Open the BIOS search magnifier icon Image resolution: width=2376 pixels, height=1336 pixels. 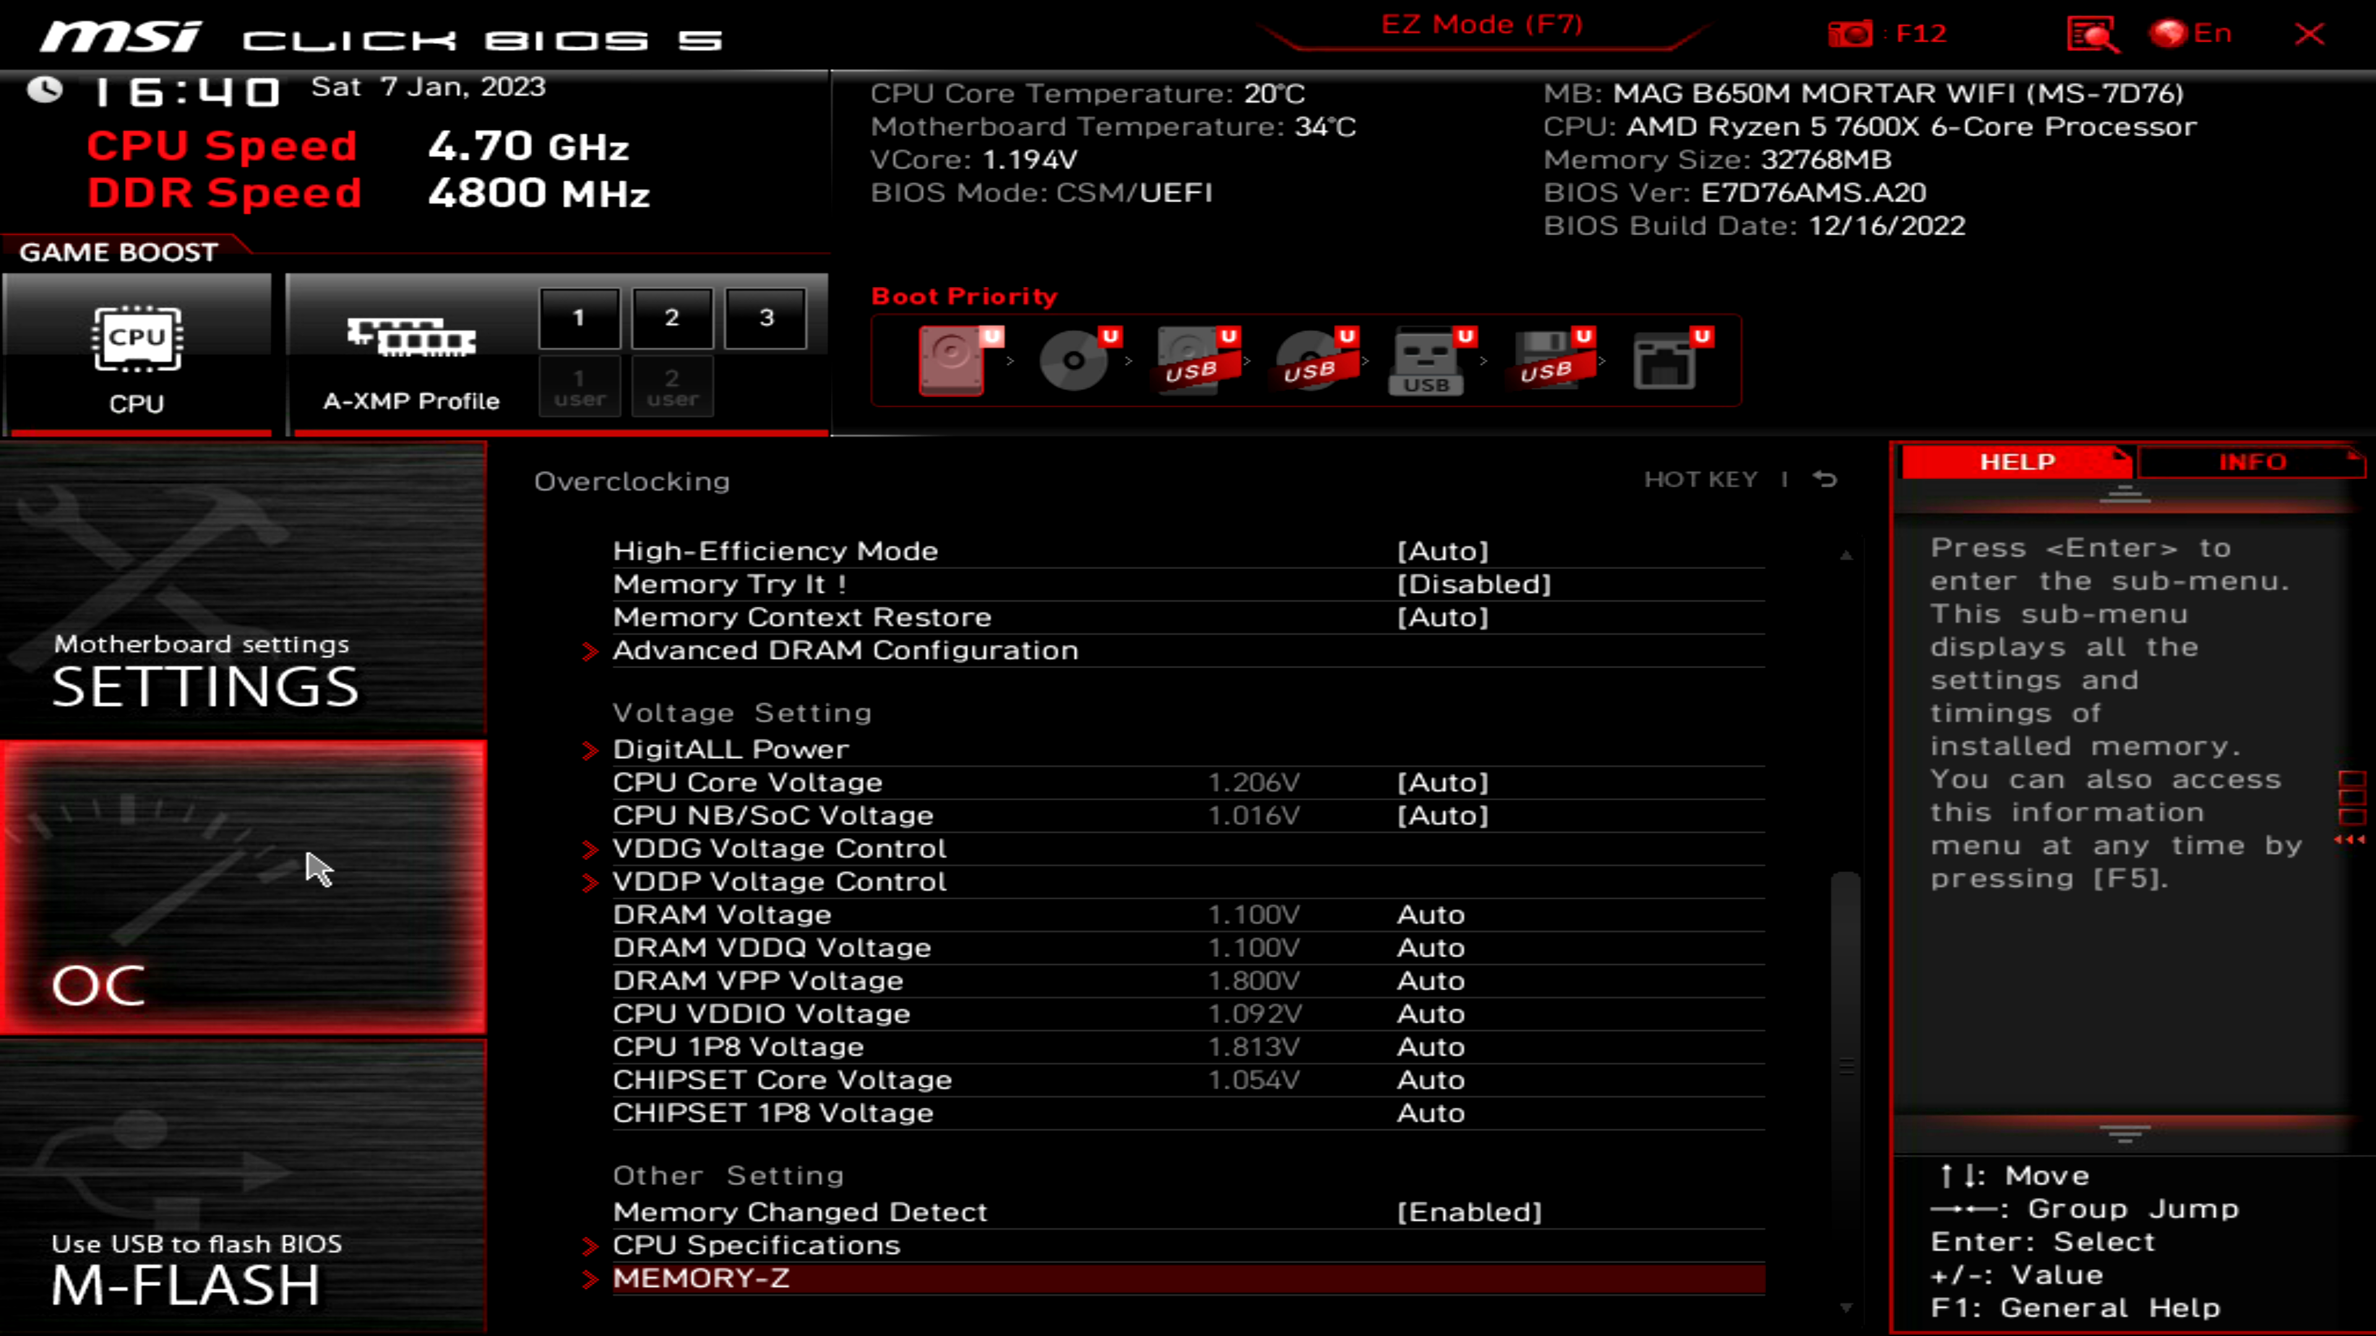coord(2093,34)
